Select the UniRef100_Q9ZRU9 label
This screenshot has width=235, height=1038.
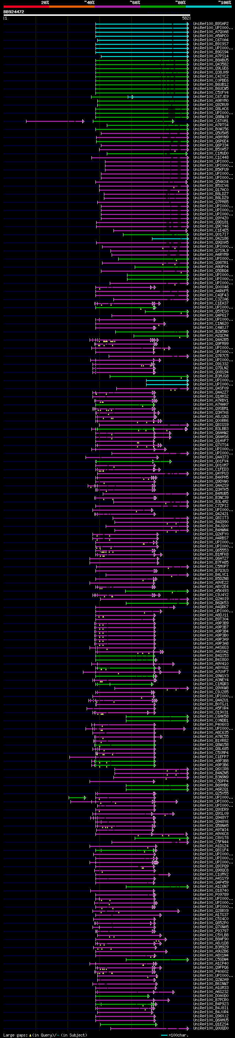click(x=211, y=105)
